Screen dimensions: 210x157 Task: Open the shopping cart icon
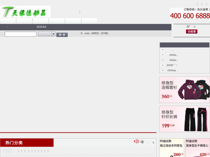point(188,26)
